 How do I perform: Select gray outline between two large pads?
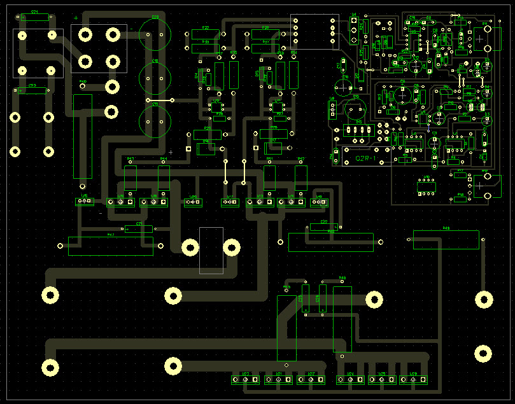(x=211, y=251)
